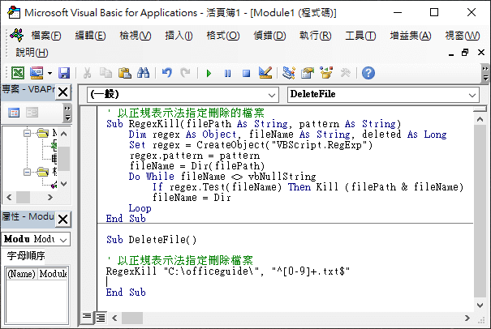Click the 'Sub DeleteFile()' code line
Viewport: 491px width, 329px height.
pos(152,240)
